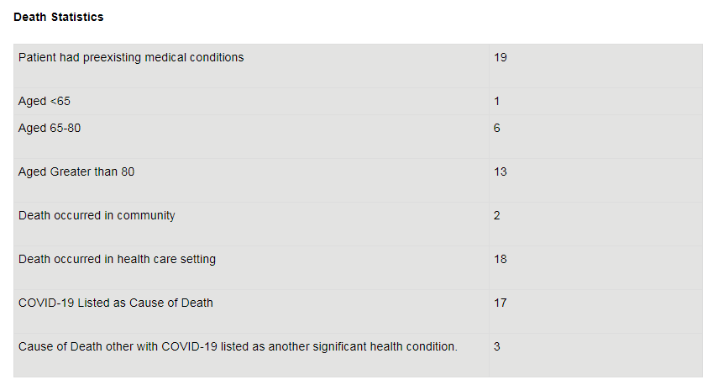Click the count 17 for COVID-19 cause
The height and width of the screenshot is (385, 713).
501,303
